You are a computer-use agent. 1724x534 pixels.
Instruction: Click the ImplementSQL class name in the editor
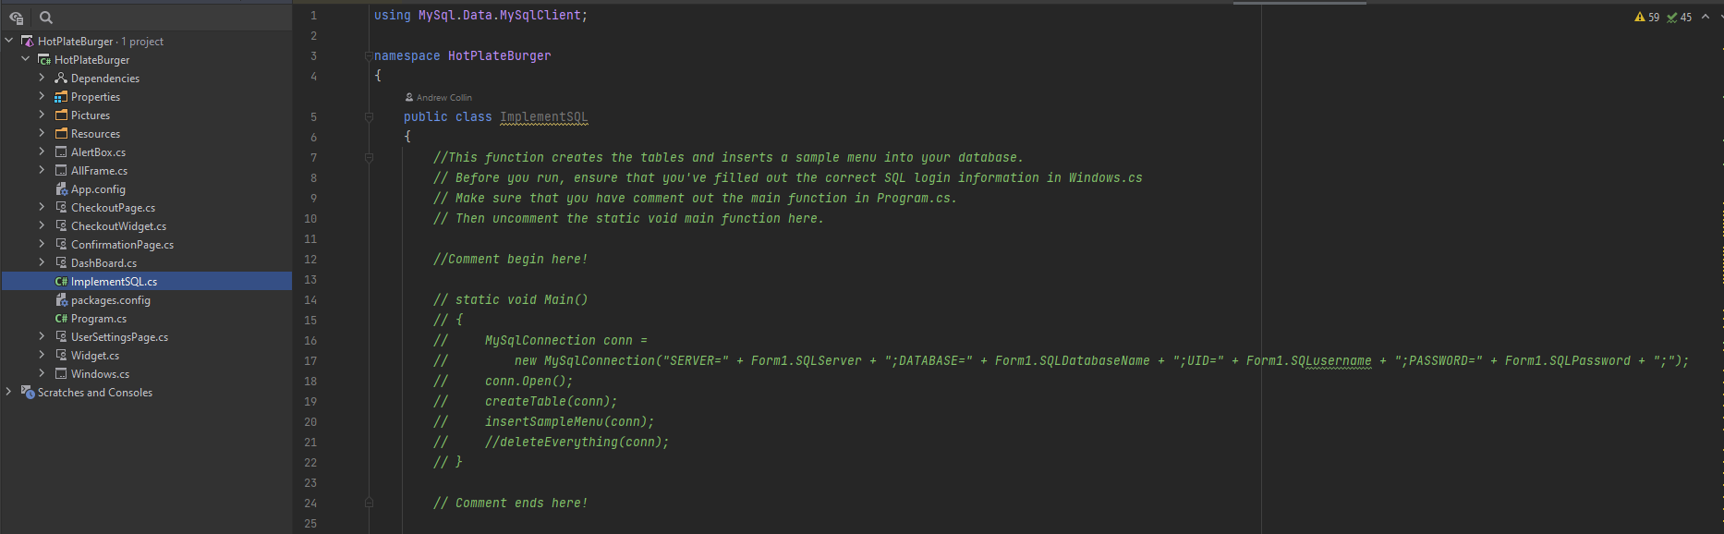coord(543,117)
